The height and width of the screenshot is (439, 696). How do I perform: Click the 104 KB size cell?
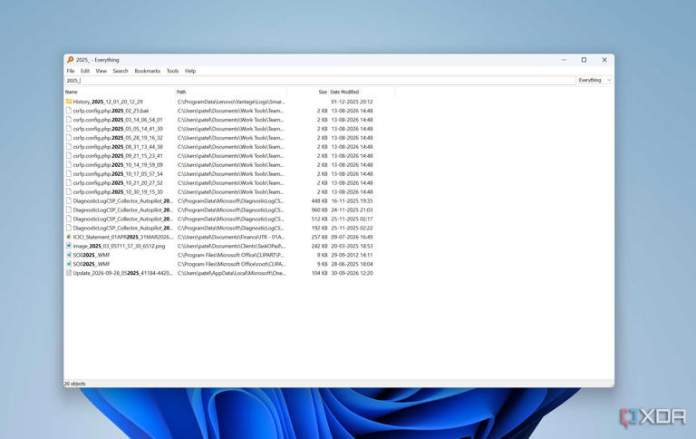[x=320, y=273]
